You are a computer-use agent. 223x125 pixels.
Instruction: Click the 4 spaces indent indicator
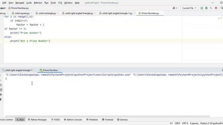(x=194, y=123)
